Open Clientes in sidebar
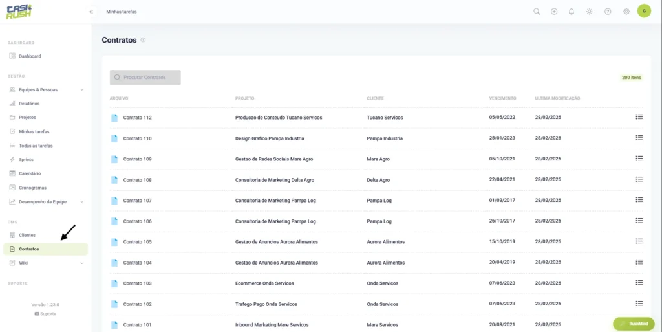The width and height of the screenshot is (662, 332). point(27,235)
